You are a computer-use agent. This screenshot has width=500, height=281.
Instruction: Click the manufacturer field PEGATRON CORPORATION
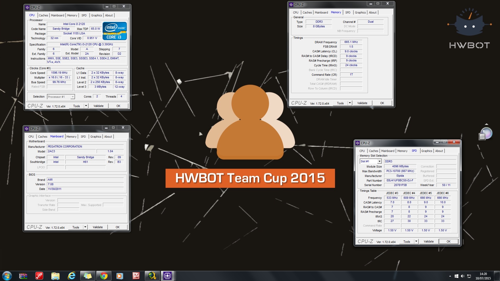click(85, 146)
